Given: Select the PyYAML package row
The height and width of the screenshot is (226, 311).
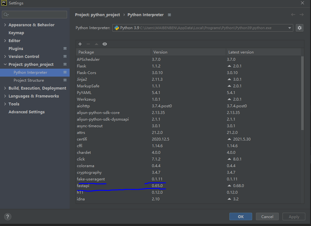Looking at the screenshot, I should [x=189, y=92].
